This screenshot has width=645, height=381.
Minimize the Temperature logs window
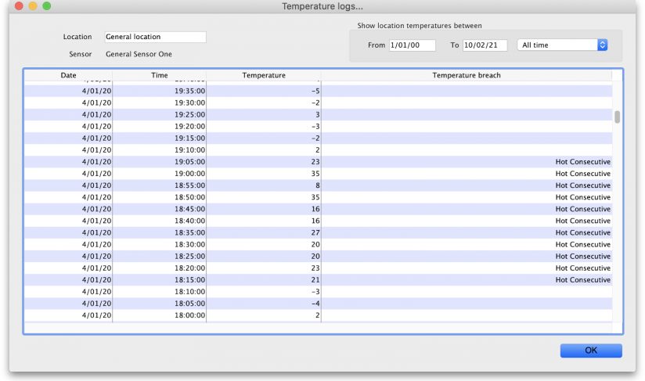tap(33, 6)
